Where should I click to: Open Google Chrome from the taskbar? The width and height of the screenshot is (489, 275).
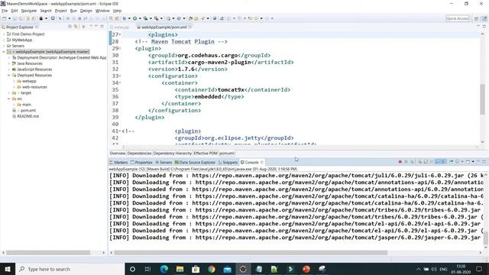(x=212, y=269)
